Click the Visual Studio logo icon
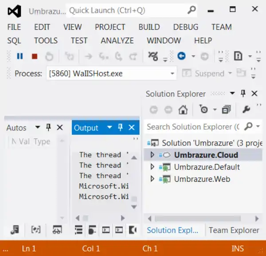Image resolution: width=266 pixels, height=256 pixels. pos(15,11)
